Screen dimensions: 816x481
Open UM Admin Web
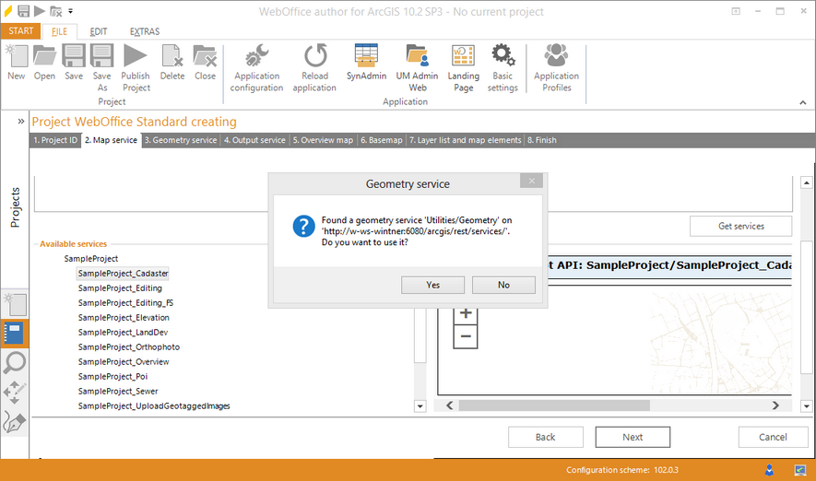417,68
